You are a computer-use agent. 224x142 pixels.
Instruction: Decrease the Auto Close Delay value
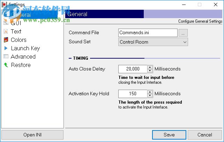tap(150, 71)
